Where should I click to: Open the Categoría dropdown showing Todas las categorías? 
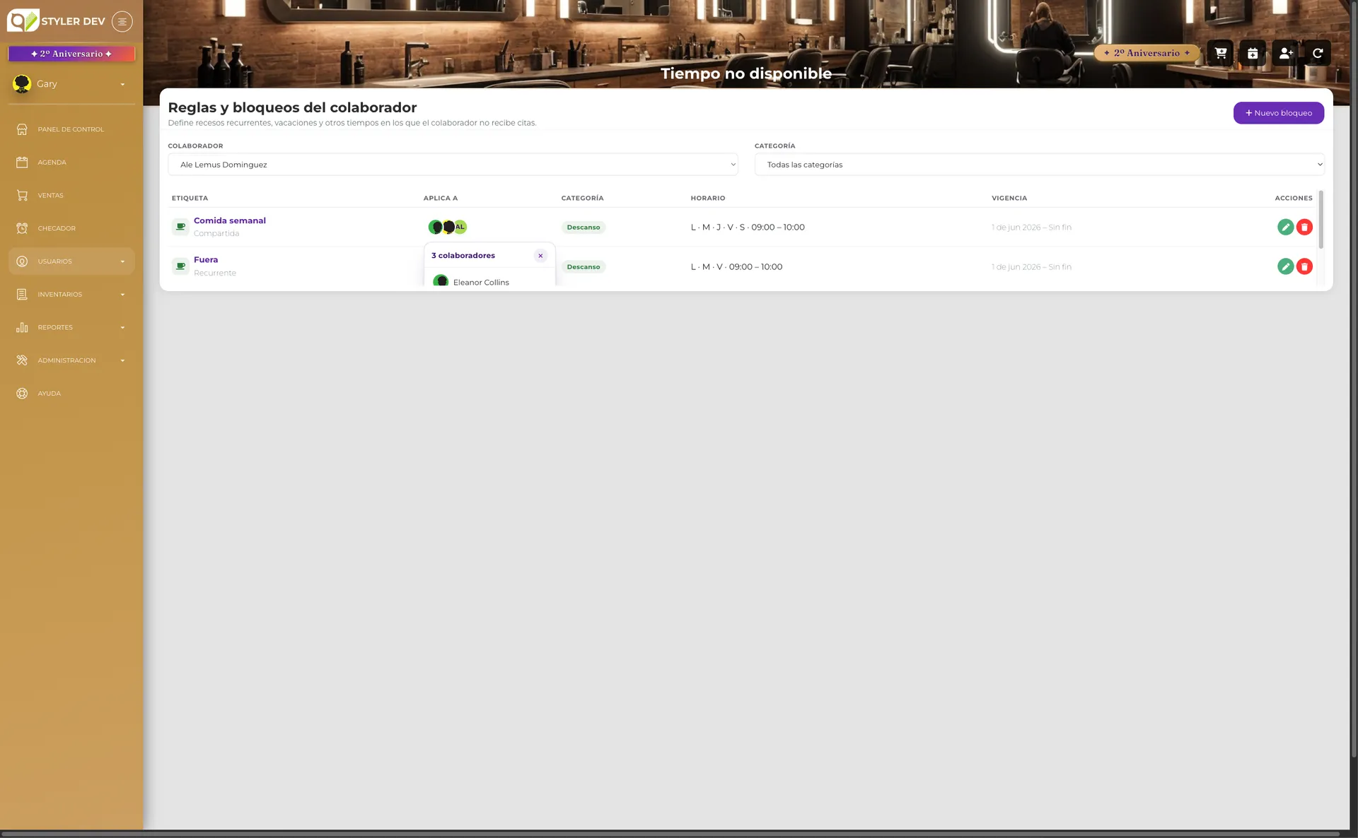[1039, 165]
